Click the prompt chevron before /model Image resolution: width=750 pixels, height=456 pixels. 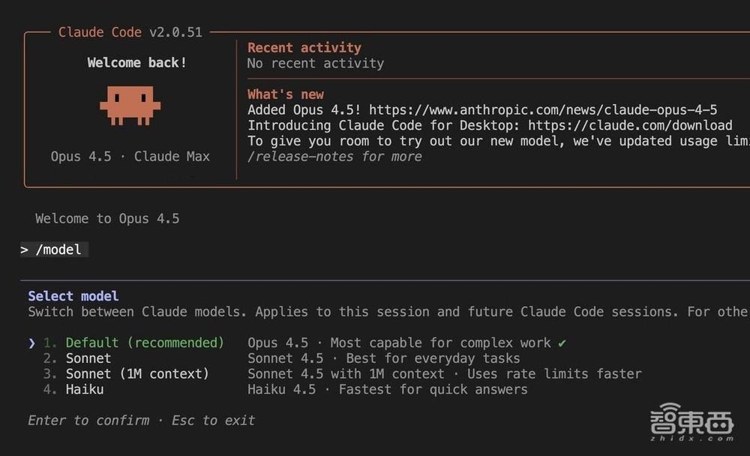(x=25, y=250)
